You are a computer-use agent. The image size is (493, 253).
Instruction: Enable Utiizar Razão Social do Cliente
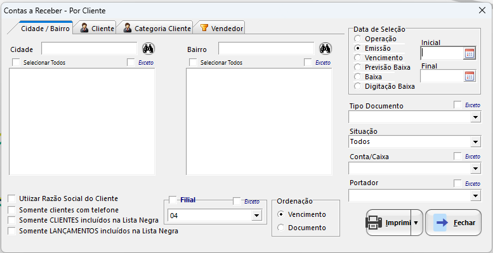point(11,198)
